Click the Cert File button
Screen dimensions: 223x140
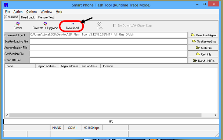coord(203,54)
